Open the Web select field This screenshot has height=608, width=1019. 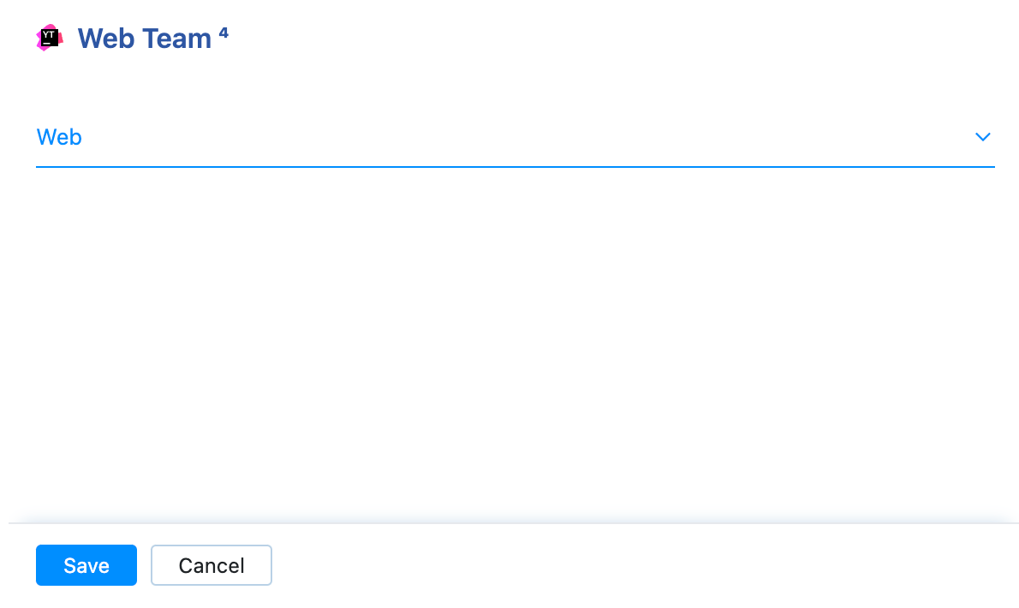tap(514, 137)
